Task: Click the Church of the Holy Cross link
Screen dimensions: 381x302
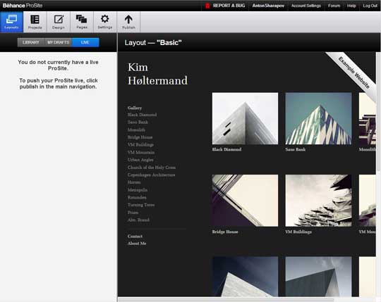Action: [x=152, y=168]
